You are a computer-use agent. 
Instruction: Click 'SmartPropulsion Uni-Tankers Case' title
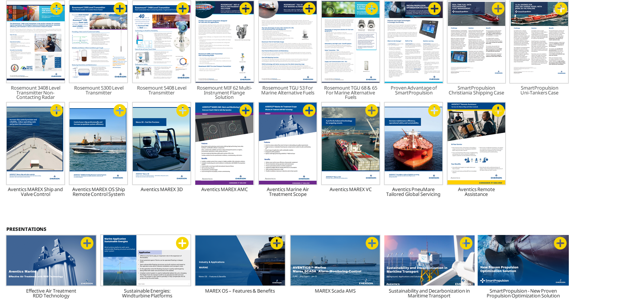[539, 90]
